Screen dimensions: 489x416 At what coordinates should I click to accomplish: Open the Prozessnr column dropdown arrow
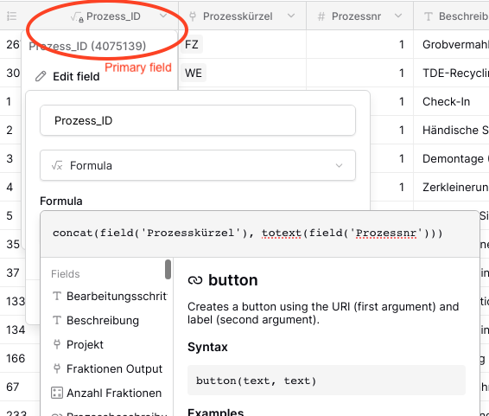pos(398,16)
